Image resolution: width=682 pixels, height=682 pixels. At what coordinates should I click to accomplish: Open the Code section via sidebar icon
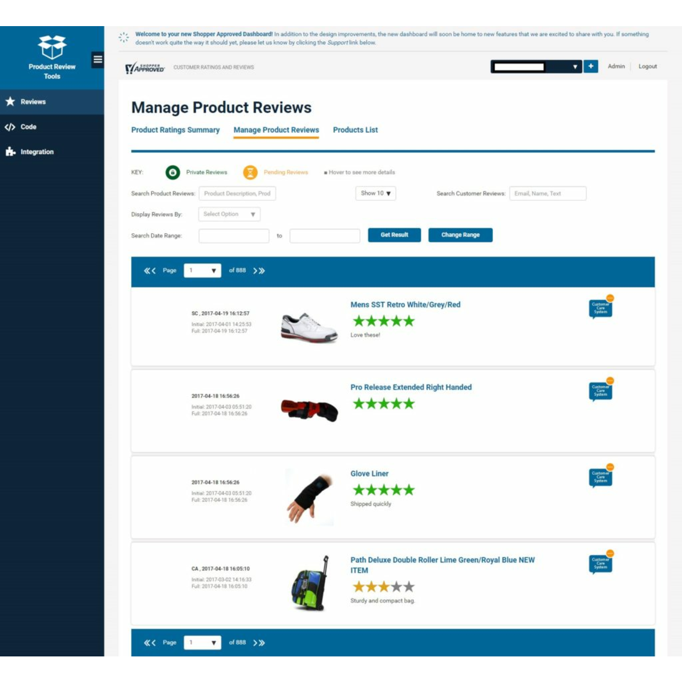coord(9,127)
